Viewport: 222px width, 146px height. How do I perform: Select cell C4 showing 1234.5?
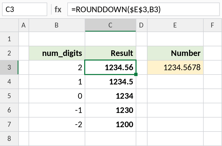click(x=110, y=82)
